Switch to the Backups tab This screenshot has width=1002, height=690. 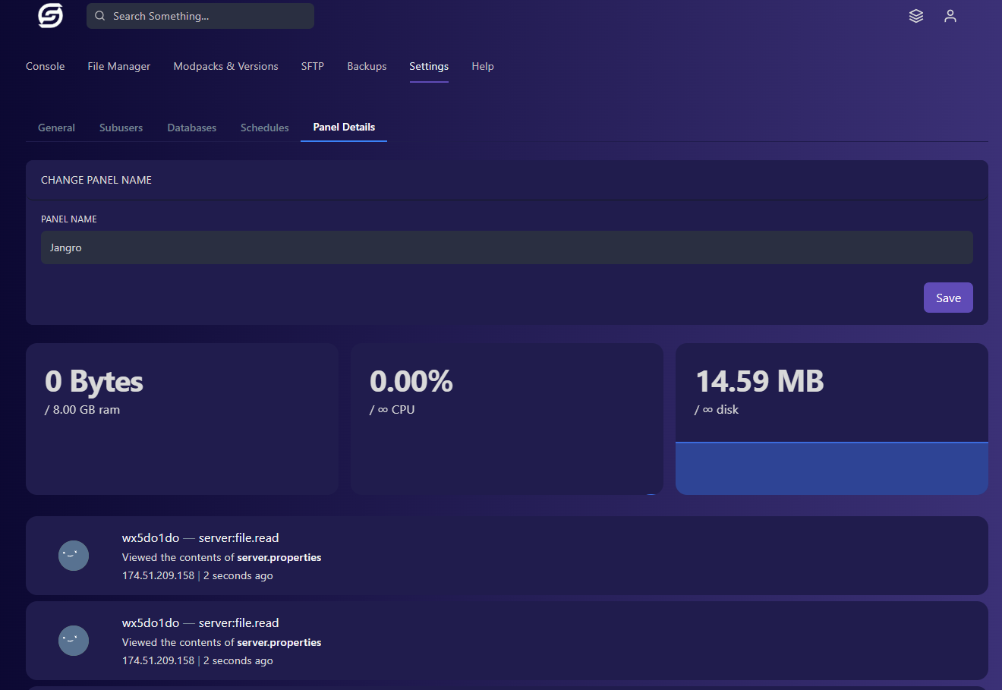(x=367, y=66)
